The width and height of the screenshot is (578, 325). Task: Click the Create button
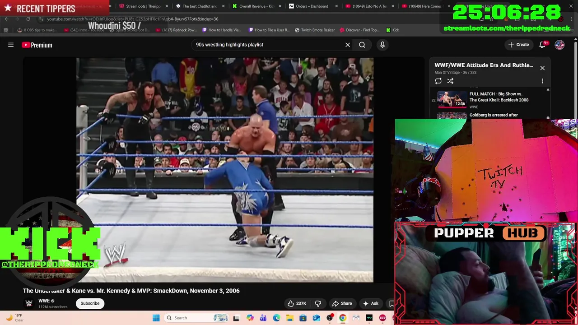tap(518, 45)
